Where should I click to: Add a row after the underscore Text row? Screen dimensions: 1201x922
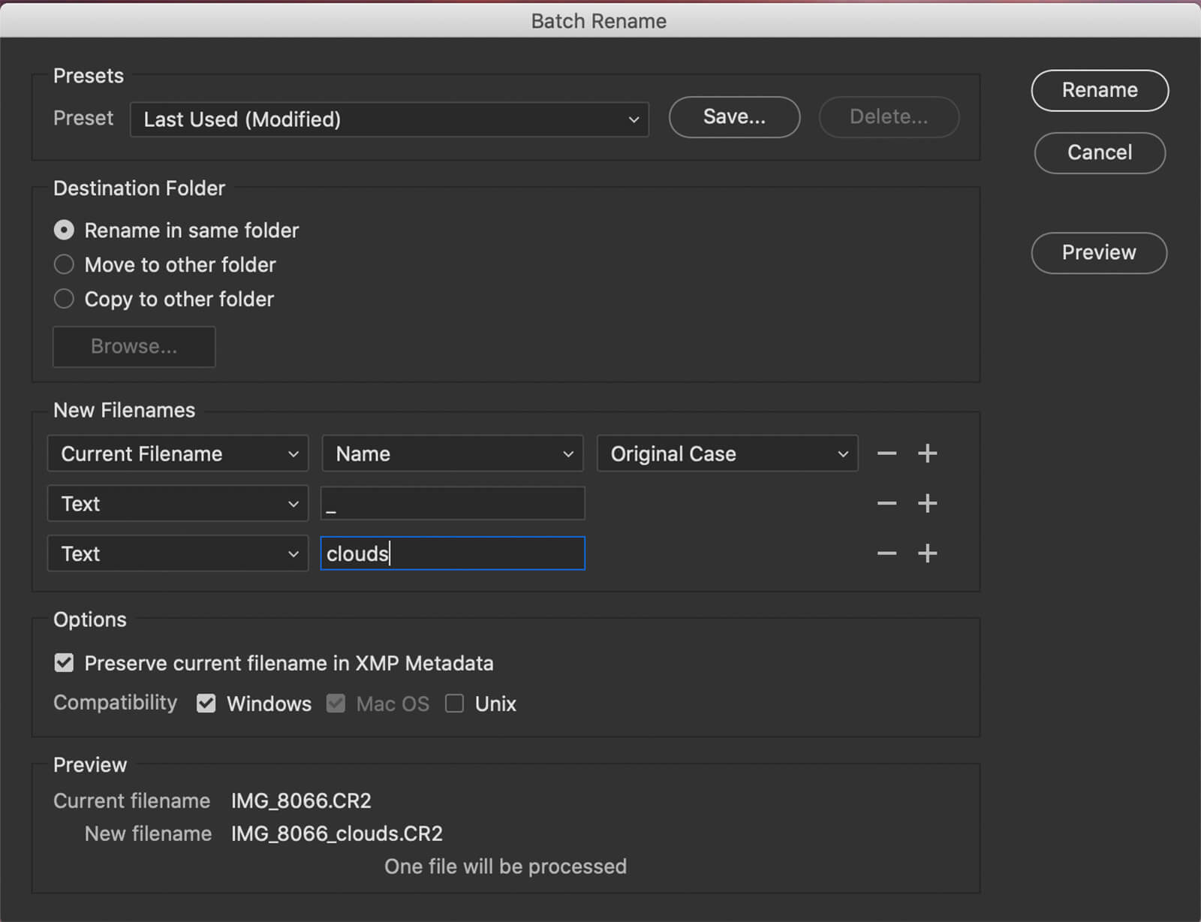[927, 503]
